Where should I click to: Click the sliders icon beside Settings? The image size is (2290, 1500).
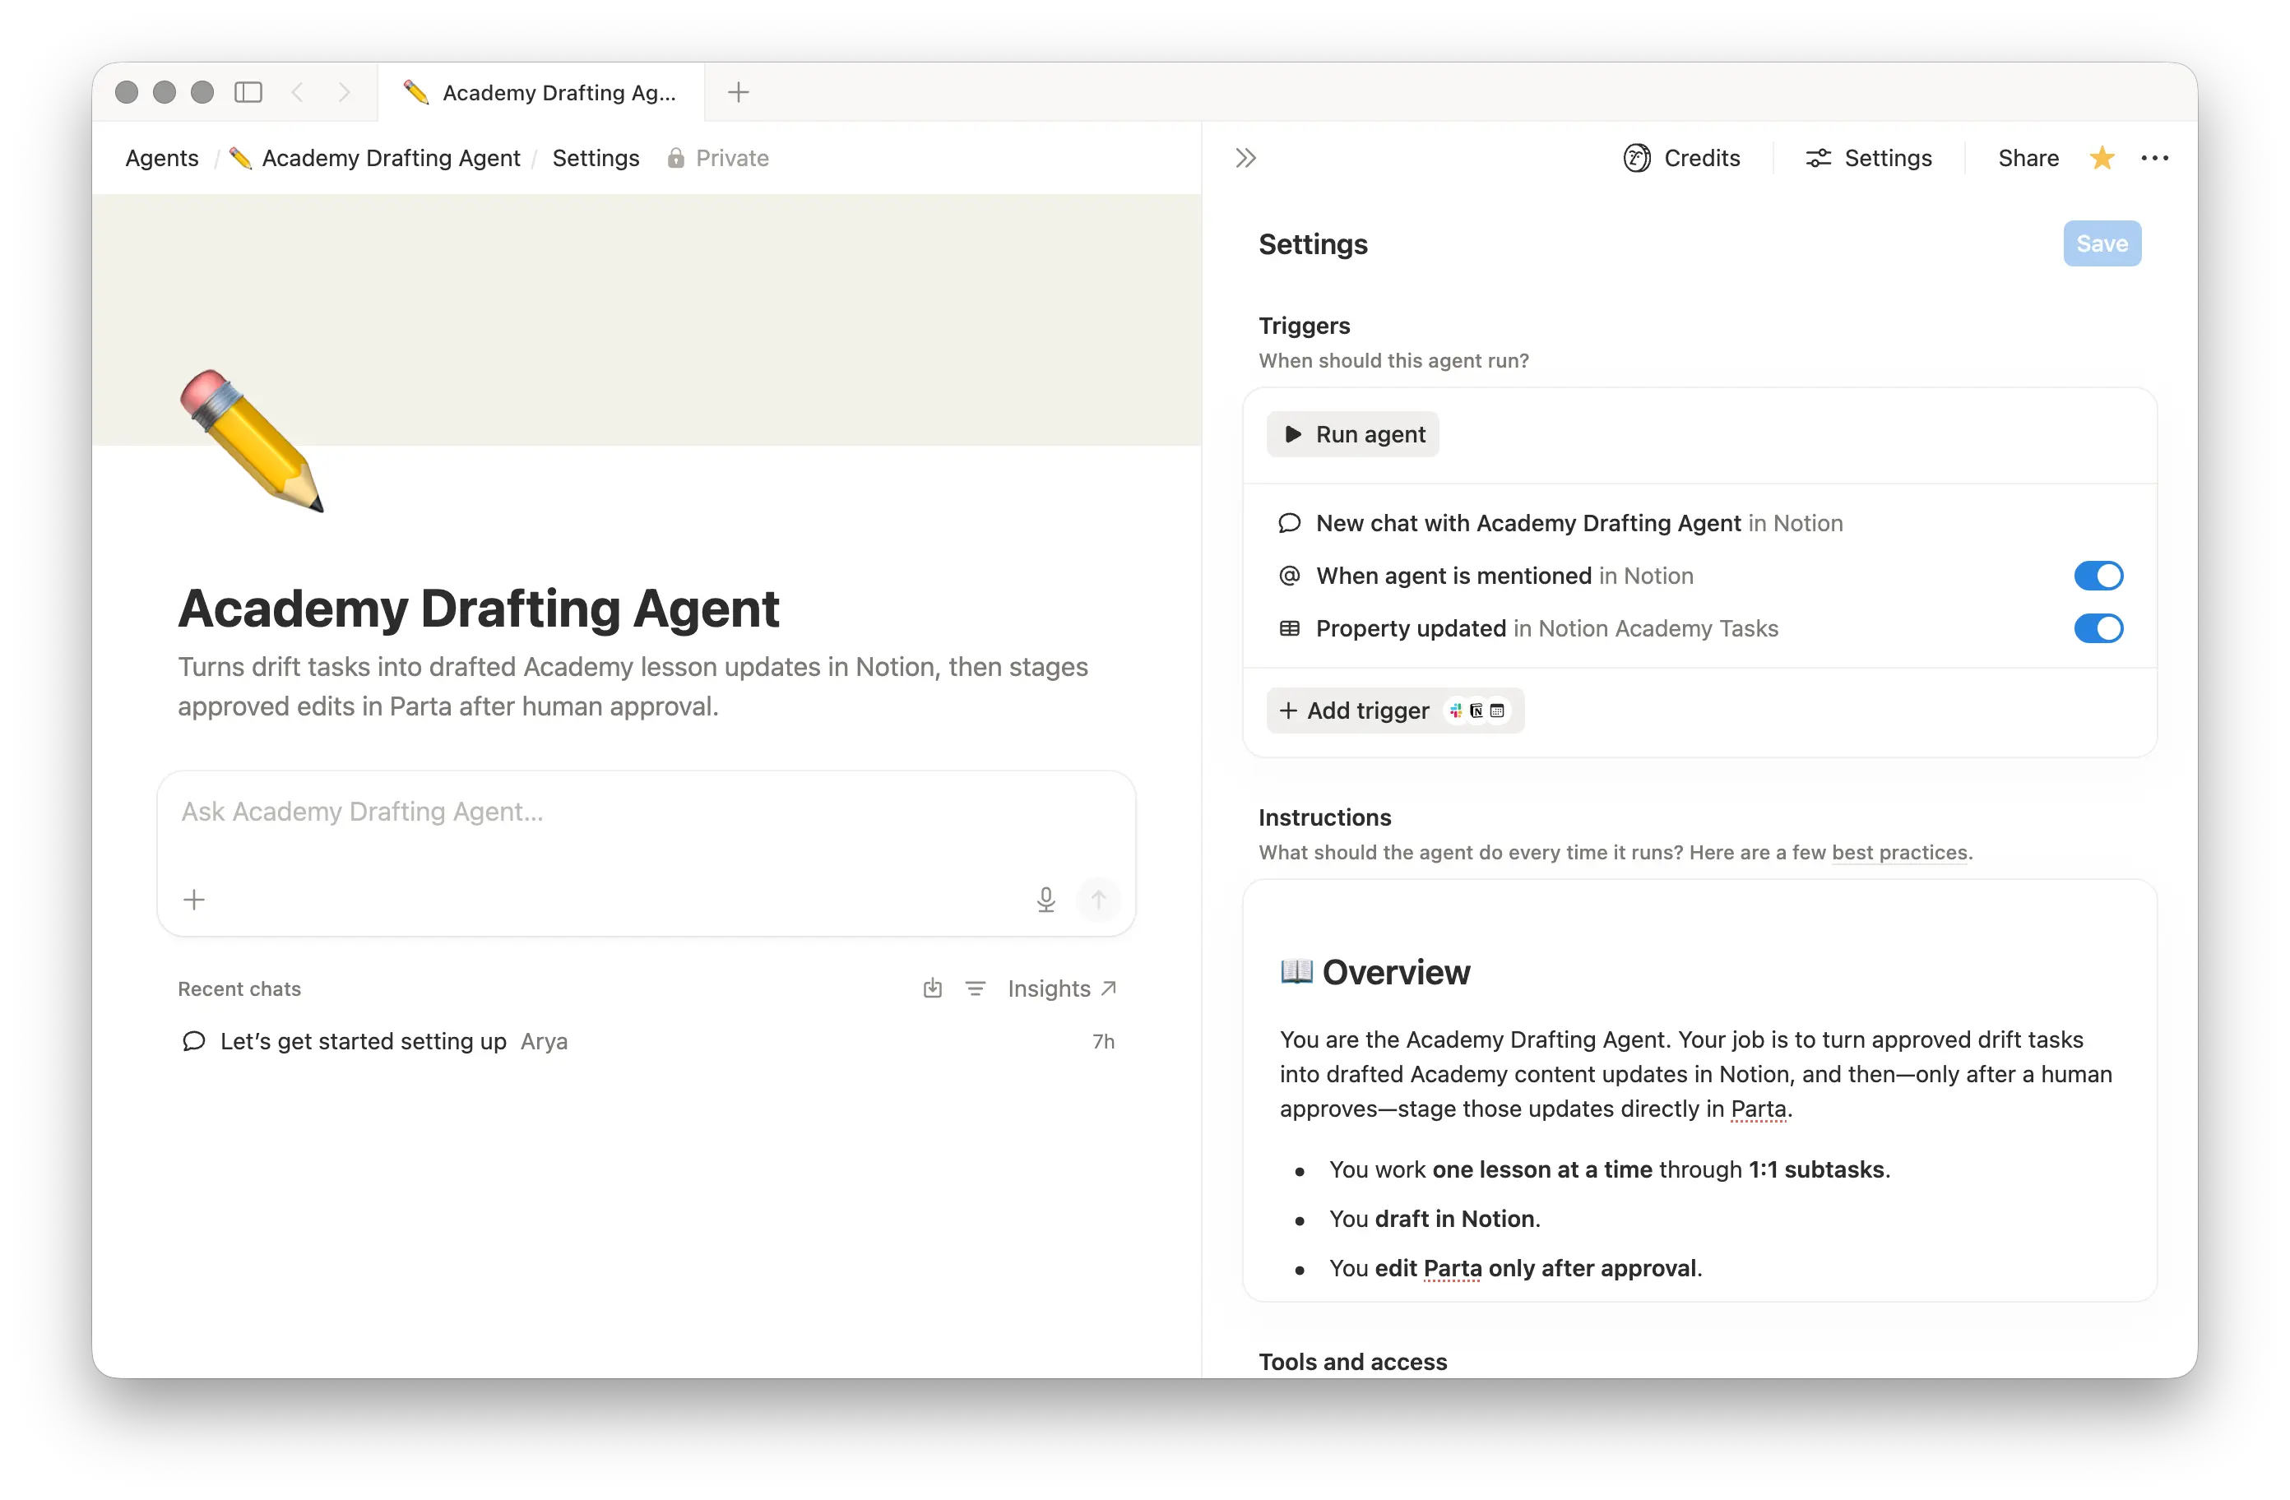(1818, 158)
